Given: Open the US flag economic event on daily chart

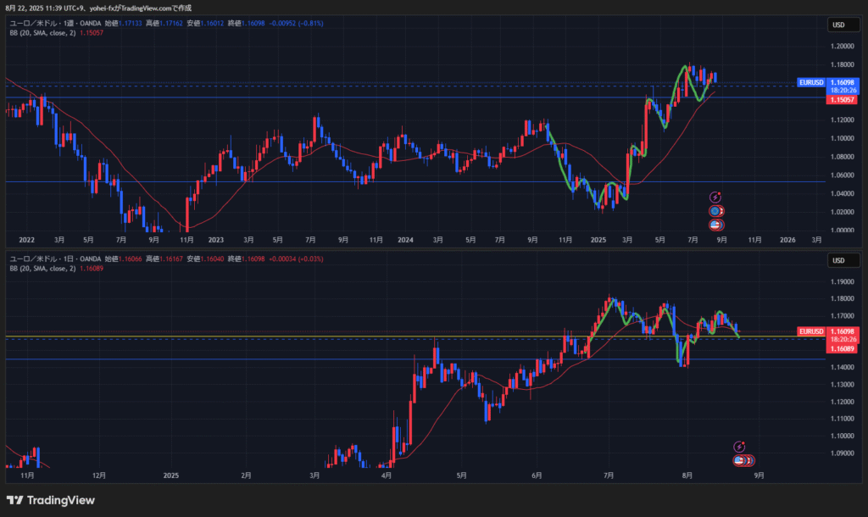Looking at the screenshot, I should pos(739,460).
